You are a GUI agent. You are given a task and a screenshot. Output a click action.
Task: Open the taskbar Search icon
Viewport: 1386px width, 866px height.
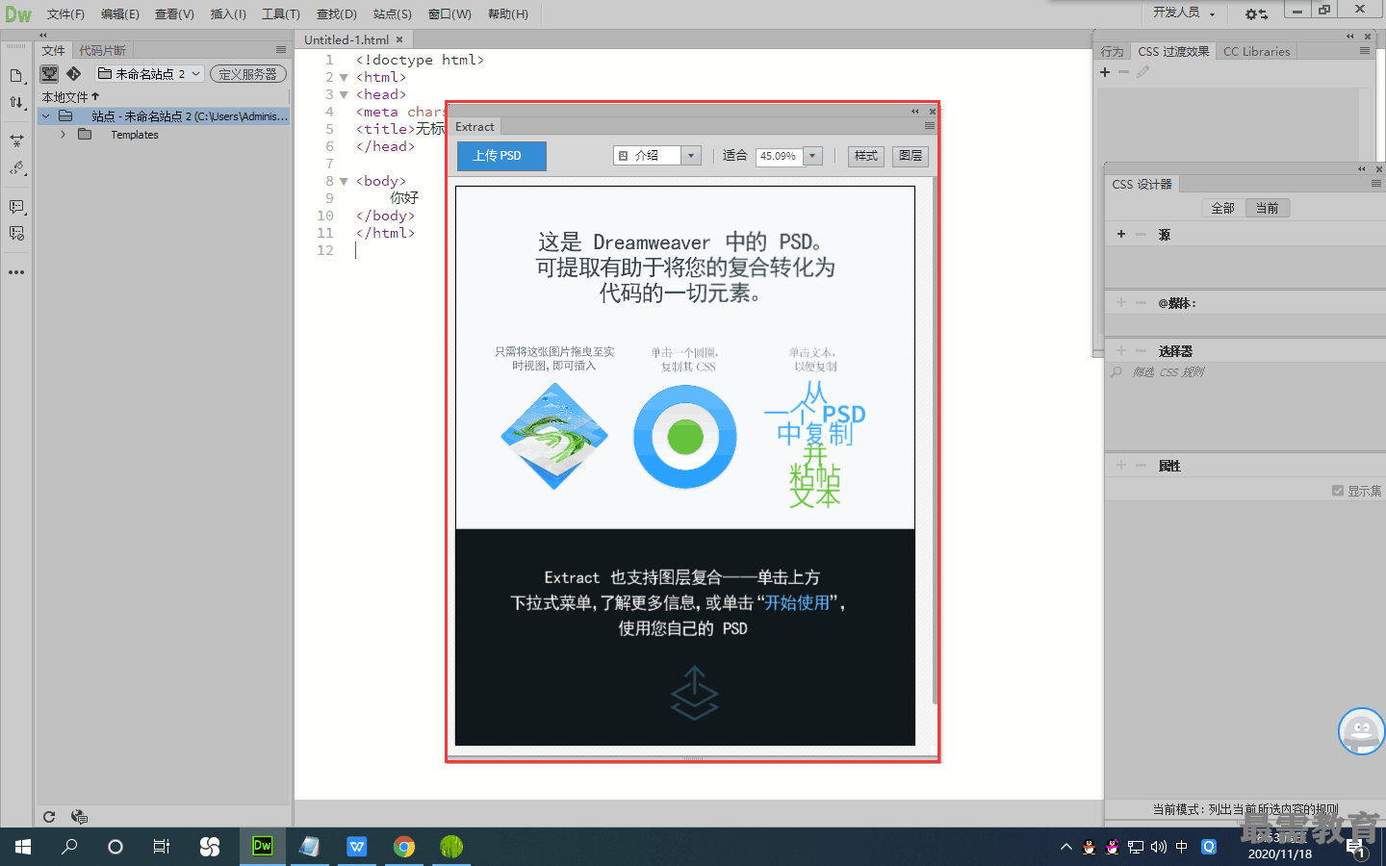click(x=69, y=846)
